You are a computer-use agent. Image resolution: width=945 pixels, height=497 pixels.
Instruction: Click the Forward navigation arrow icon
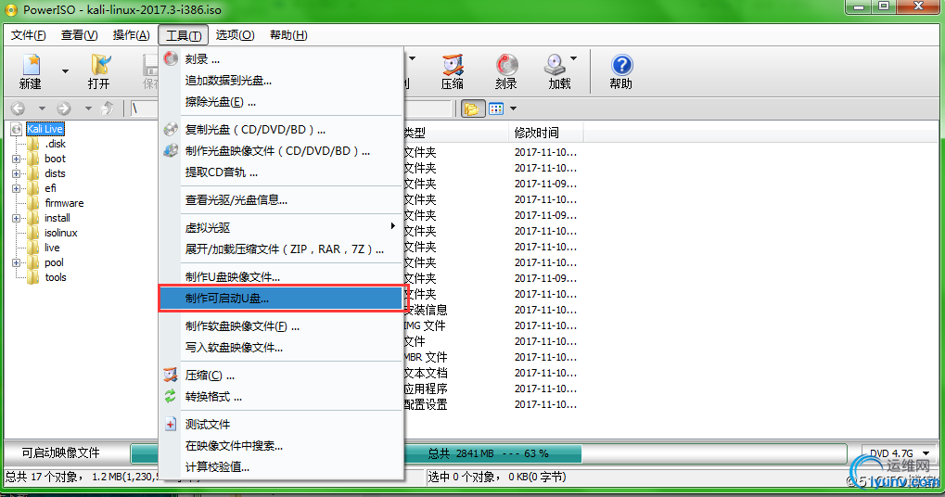[64, 108]
